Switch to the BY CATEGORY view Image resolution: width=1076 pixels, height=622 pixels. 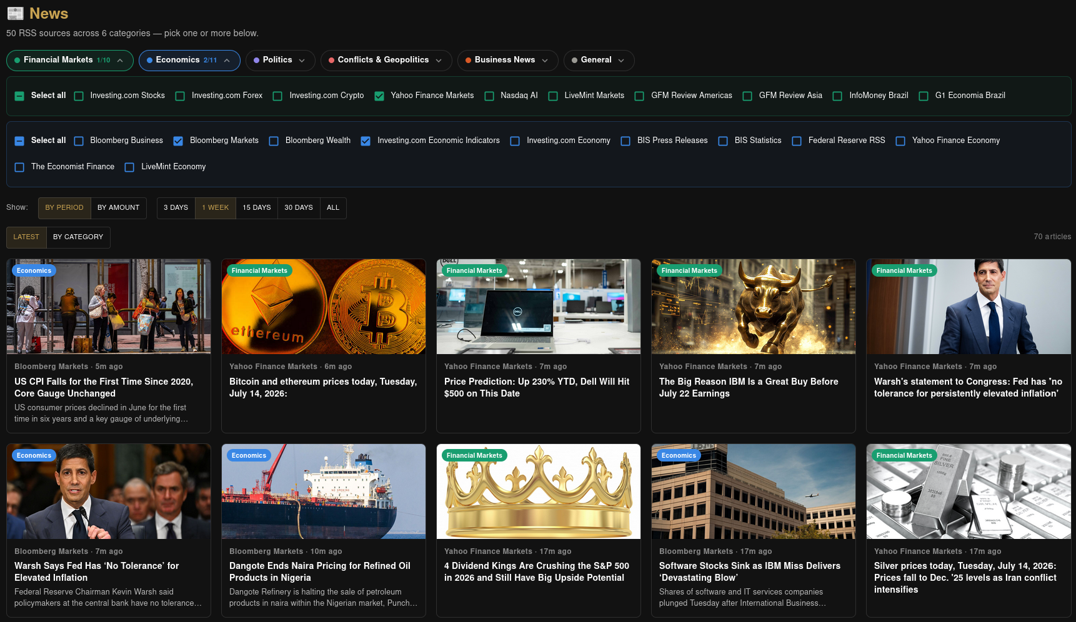[x=78, y=237]
